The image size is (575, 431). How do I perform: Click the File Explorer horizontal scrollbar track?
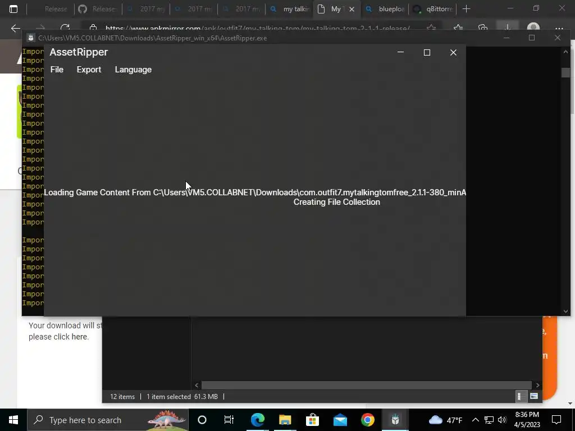click(367, 385)
